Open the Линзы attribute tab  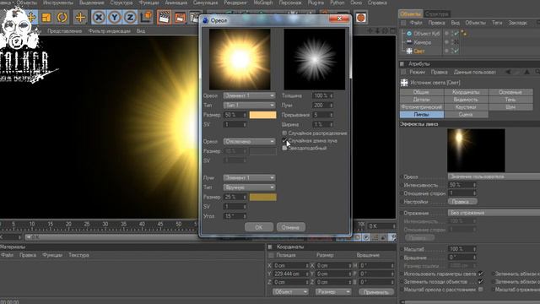pos(422,115)
